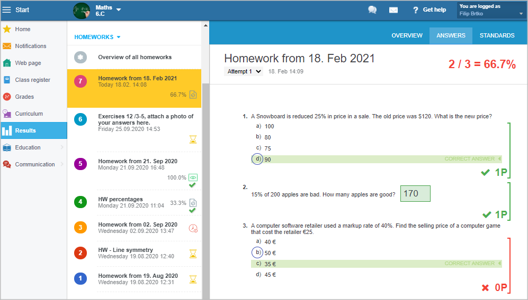Viewport: 528px width, 300px height.
Task: Select answer c) 75 in question 1
Action: click(263, 148)
